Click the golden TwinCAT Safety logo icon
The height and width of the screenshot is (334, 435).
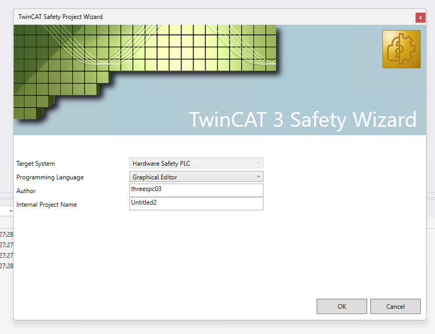tap(401, 49)
